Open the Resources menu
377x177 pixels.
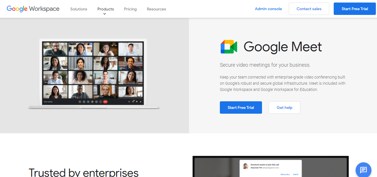156,9
